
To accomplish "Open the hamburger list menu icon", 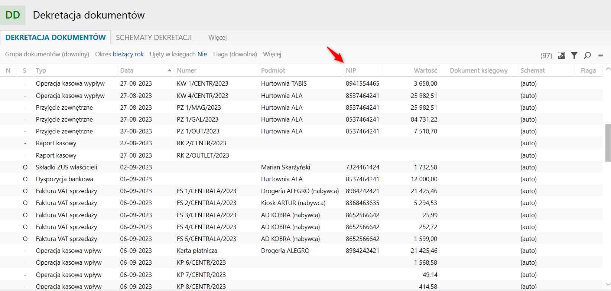I will coord(601,55).
